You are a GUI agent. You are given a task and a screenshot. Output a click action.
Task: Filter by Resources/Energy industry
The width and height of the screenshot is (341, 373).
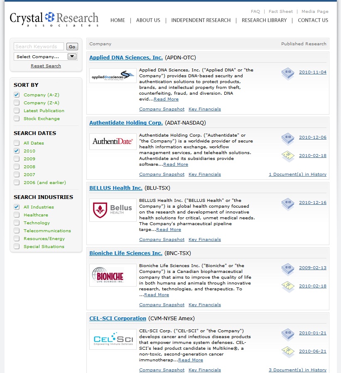[17, 238]
